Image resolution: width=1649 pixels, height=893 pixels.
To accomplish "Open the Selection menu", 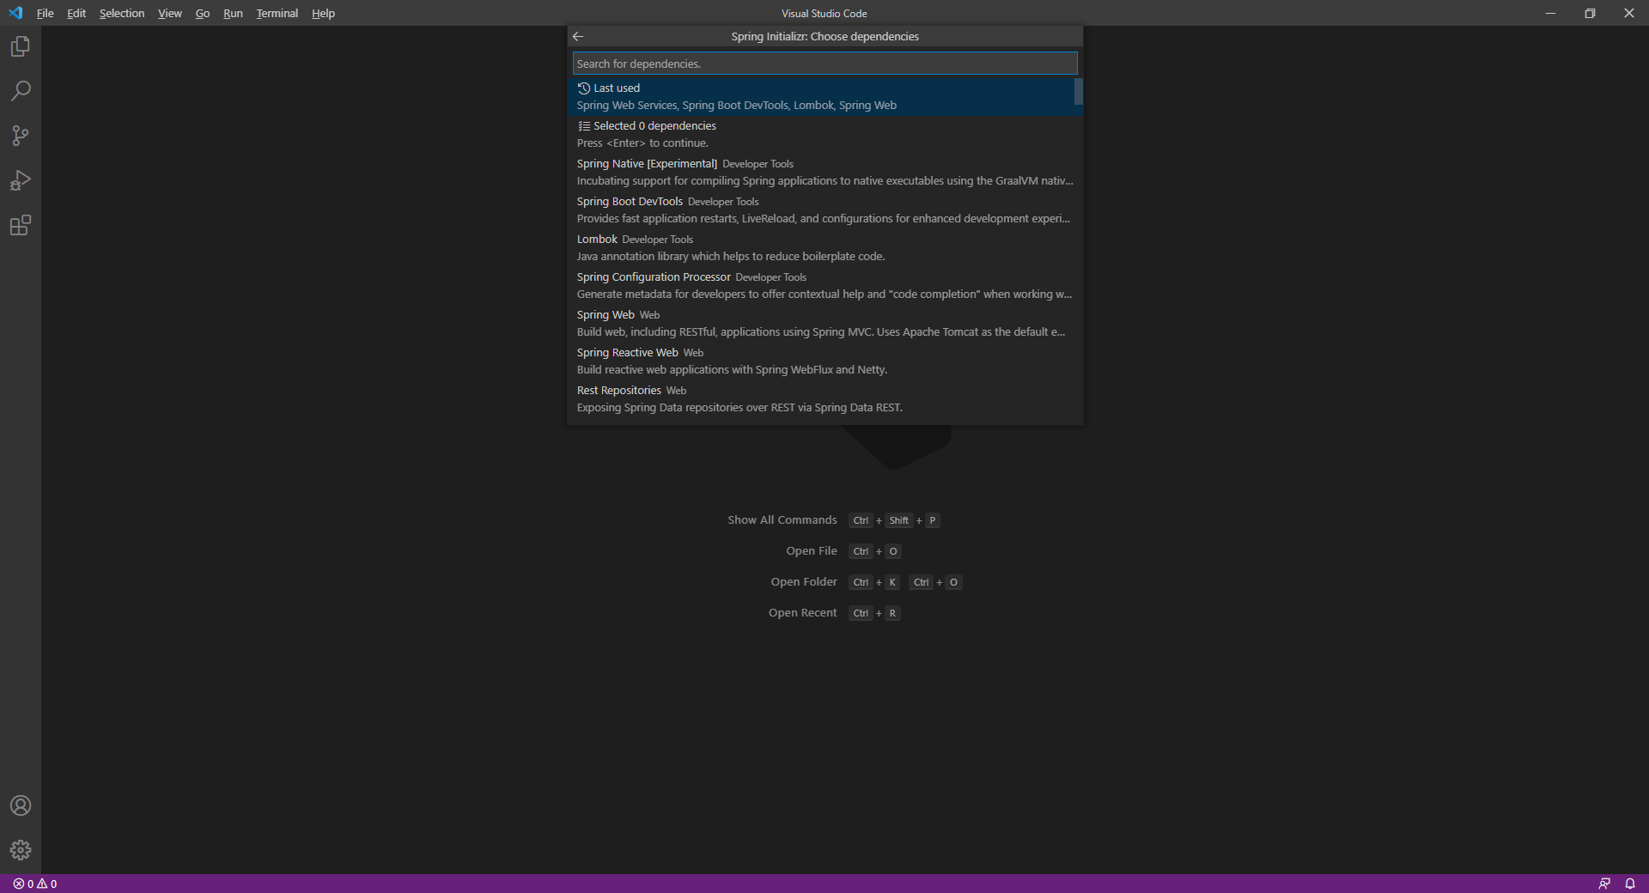I will click(x=122, y=13).
